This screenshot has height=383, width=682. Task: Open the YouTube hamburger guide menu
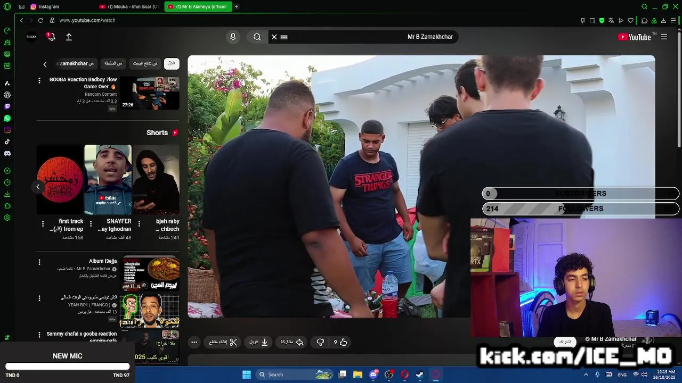664,37
